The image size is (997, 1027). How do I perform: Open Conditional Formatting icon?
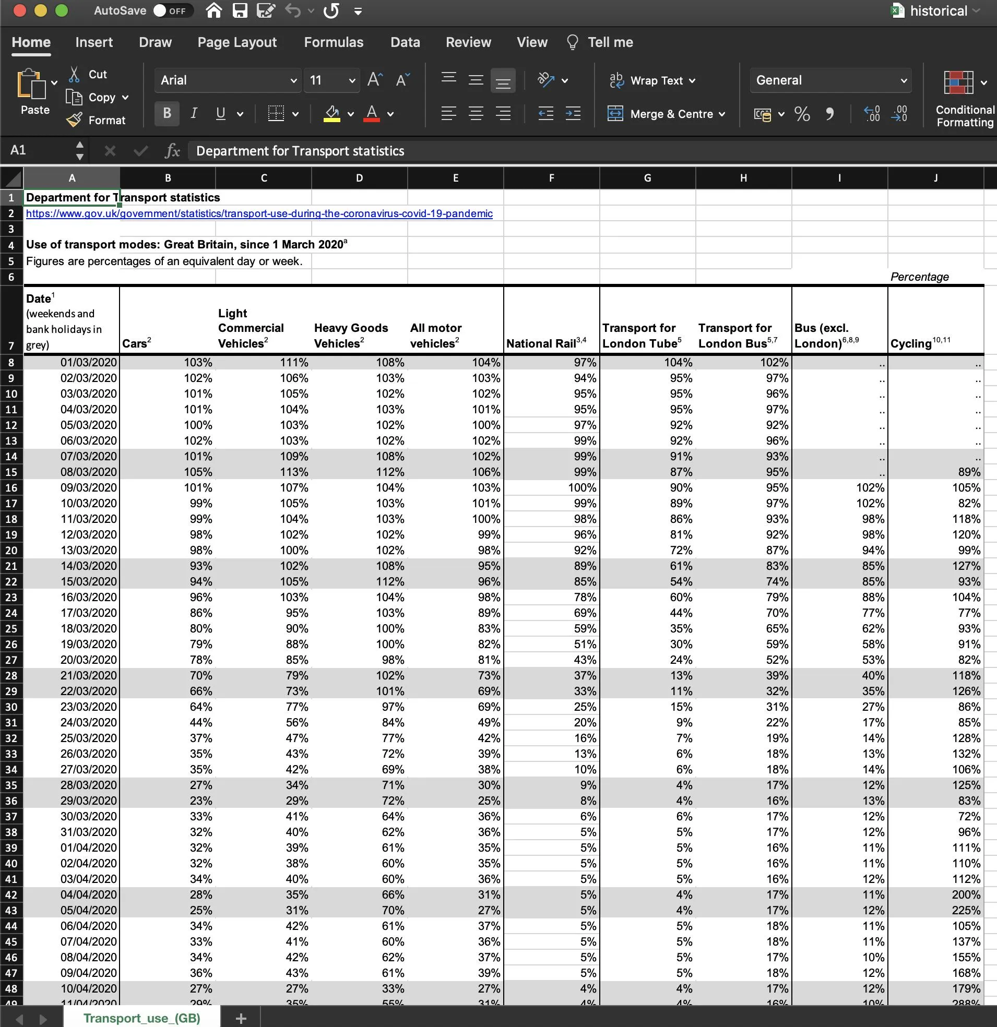(958, 83)
